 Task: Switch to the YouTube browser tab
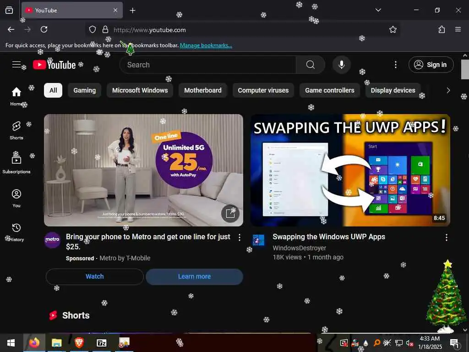click(x=72, y=10)
